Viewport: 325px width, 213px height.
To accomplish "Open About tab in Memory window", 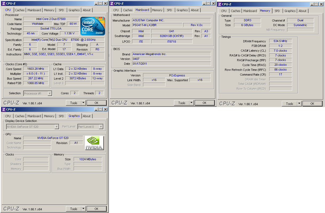I will pyautogui.click(x=303, y=11).
